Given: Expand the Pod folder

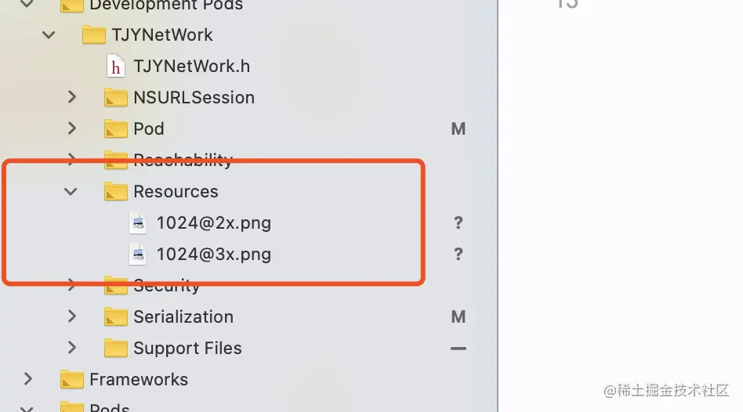Looking at the screenshot, I should (72, 128).
